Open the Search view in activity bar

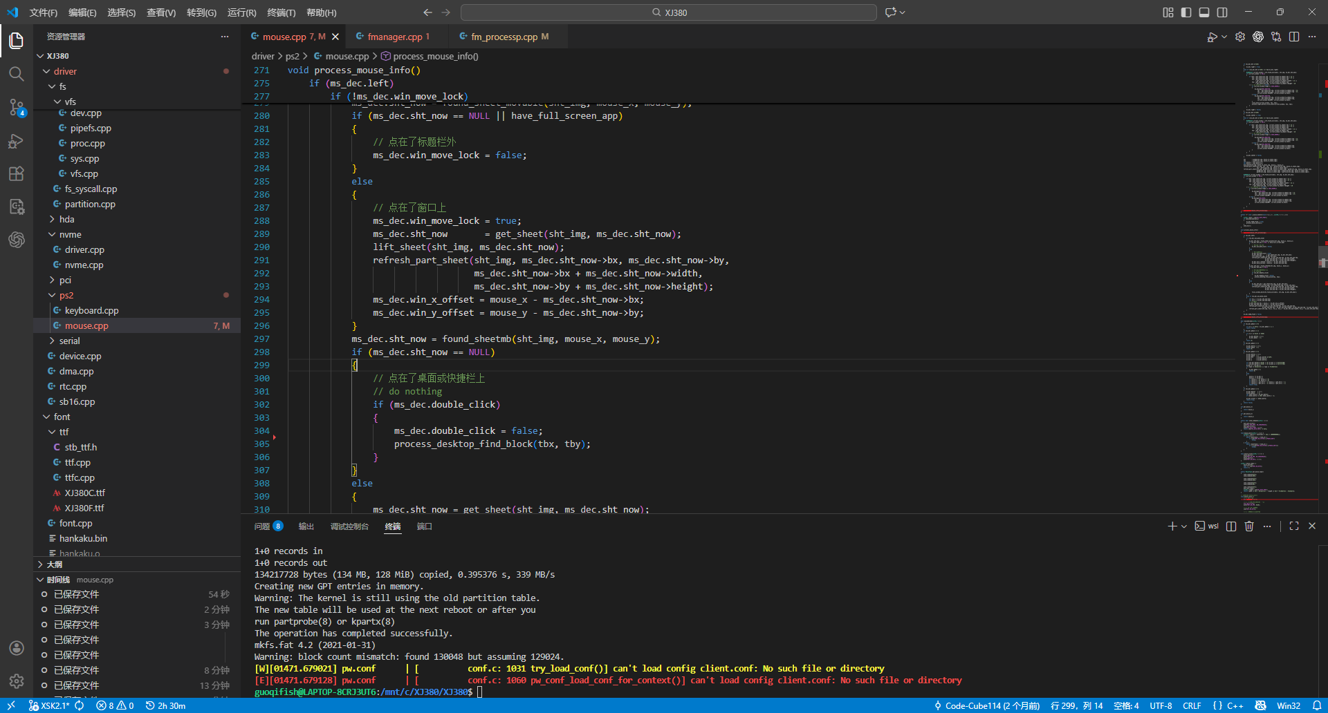17,74
